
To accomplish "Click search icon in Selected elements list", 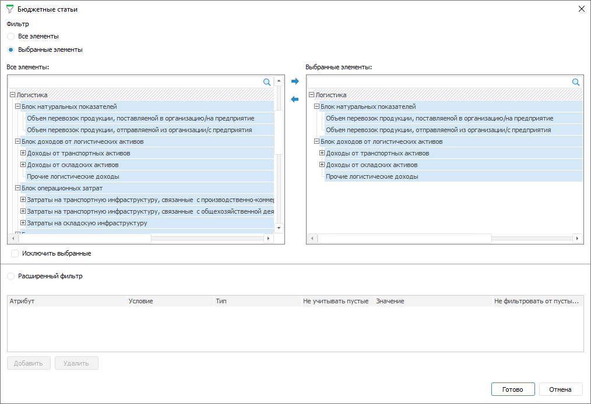I will click(576, 83).
